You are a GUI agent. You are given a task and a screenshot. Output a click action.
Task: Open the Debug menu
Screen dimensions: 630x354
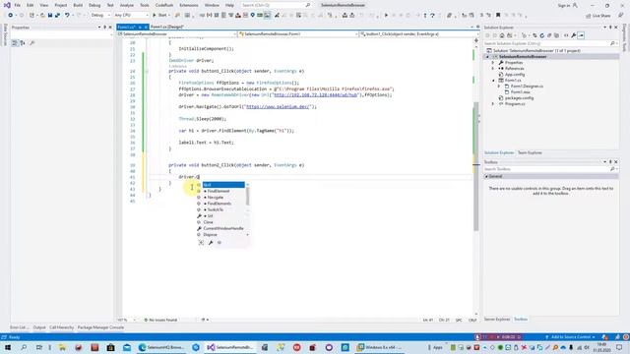94,5
